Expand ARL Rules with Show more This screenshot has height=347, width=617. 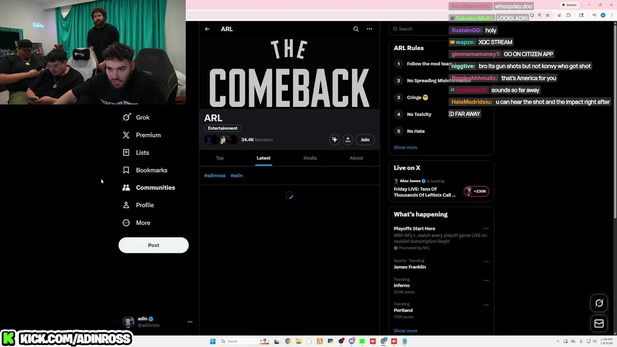[x=405, y=147]
